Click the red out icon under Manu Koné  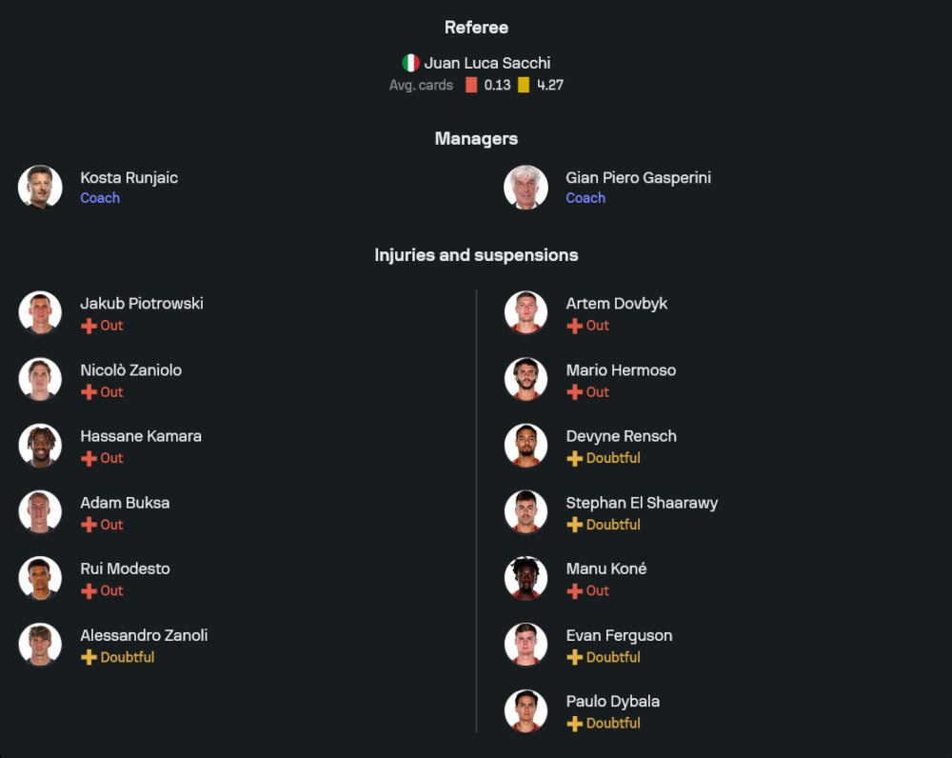click(574, 591)
